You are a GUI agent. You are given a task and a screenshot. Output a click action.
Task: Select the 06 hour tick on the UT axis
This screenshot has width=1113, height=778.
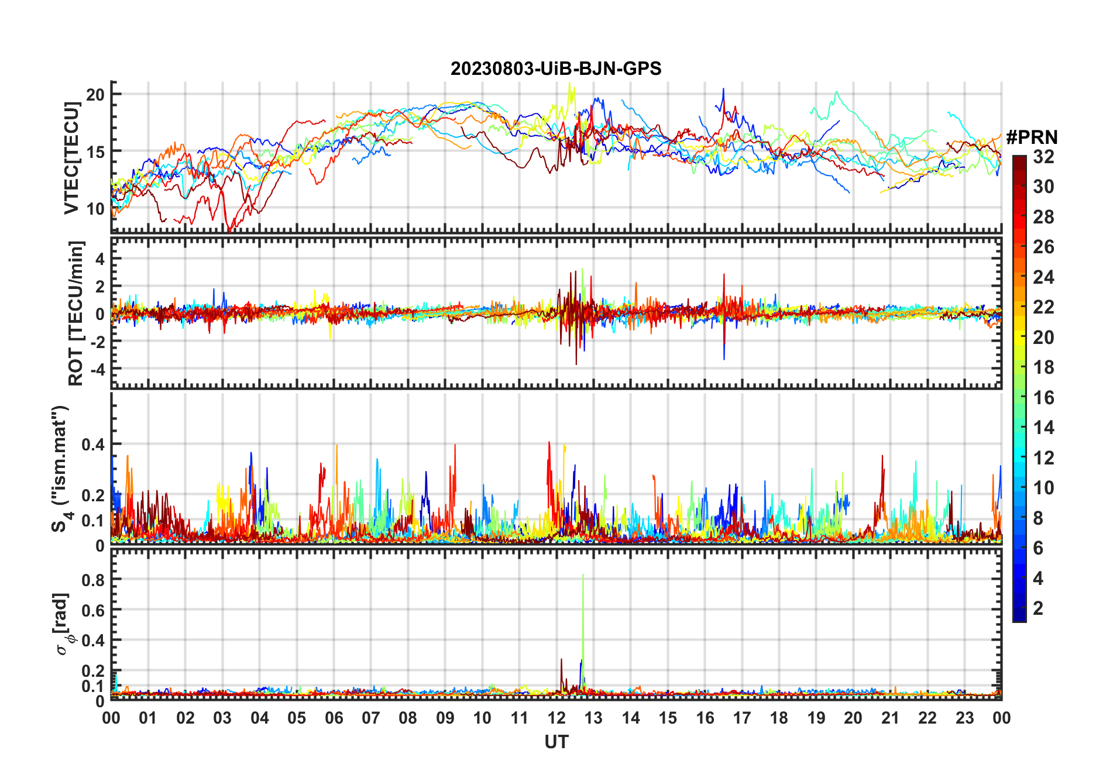click(334, 718)
